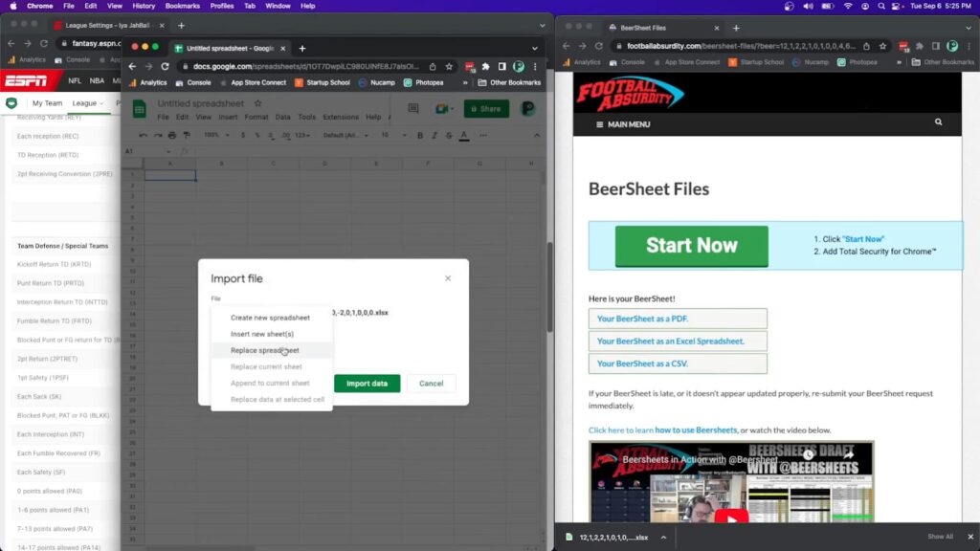The image size is (980, 551).
Task: Open the Sheets File menu
Action: tap(163, 117)
